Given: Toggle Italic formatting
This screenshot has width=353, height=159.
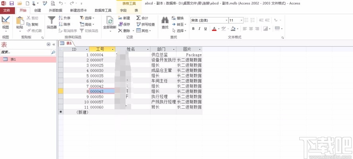Looking at the screenshot, I should click(x=199, y=29).
